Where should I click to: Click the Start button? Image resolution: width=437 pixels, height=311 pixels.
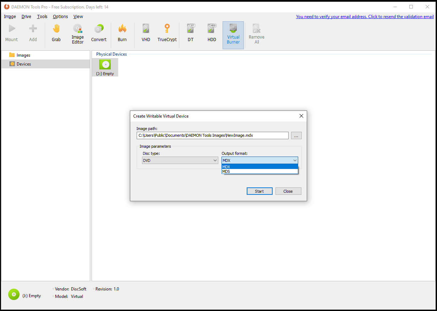coord(260,191)
